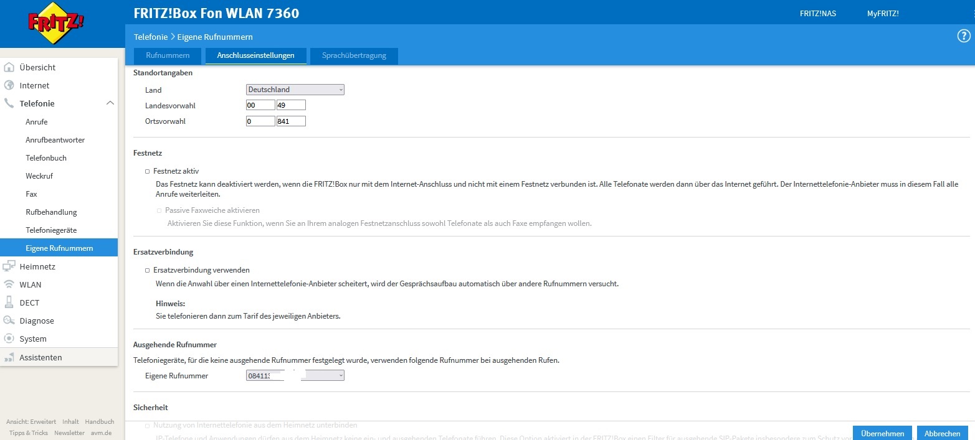Switch to the Rufnummern tab
This screenshot has width=975, height=440.
[x=168, y=55]
